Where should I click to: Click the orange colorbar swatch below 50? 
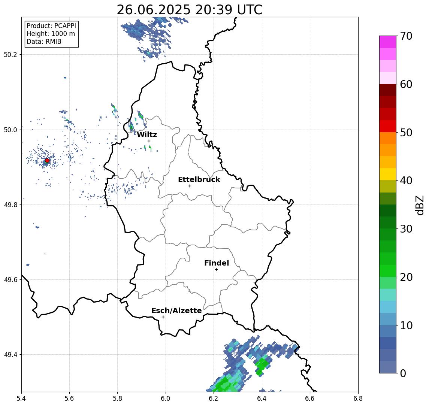(388, 139)
